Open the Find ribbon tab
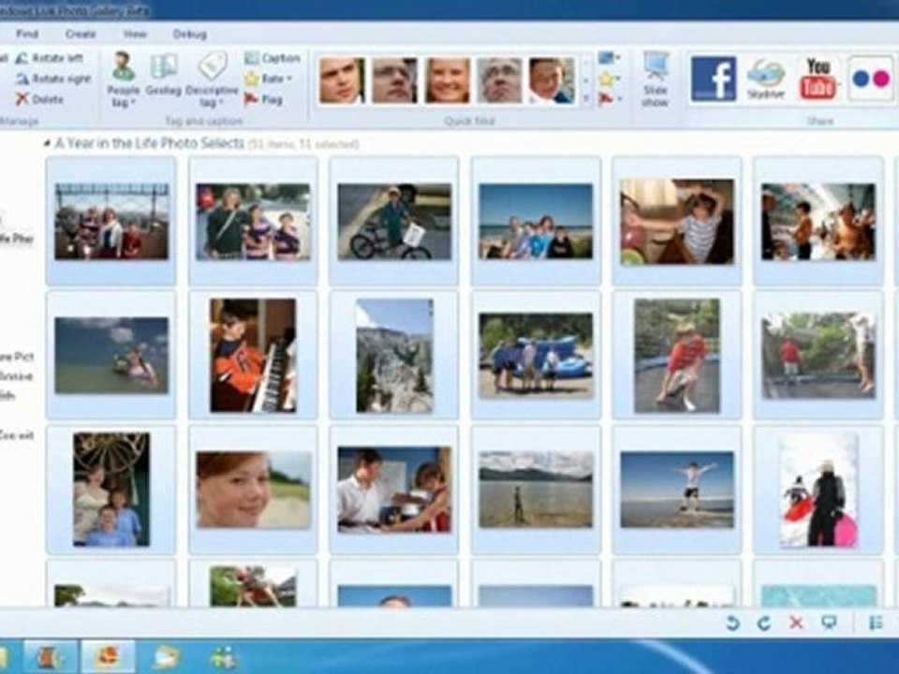899x674 pixels. point(27,34)
